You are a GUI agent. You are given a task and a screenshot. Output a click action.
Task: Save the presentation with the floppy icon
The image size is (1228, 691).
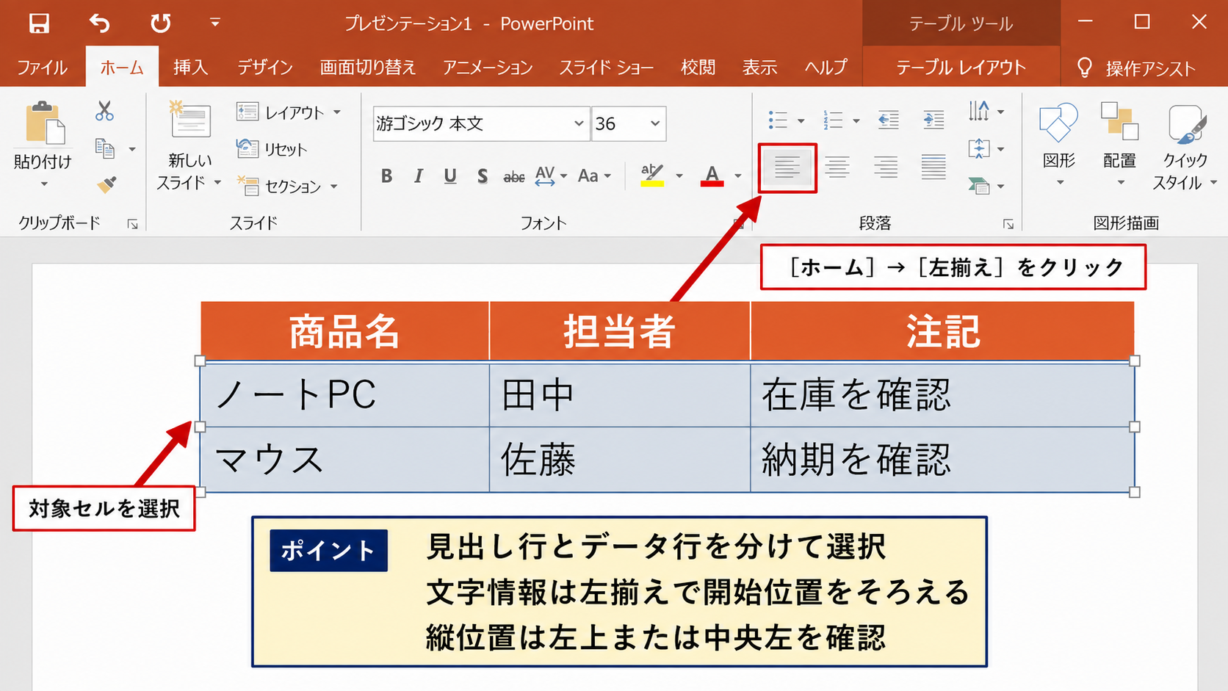point(39,23)
